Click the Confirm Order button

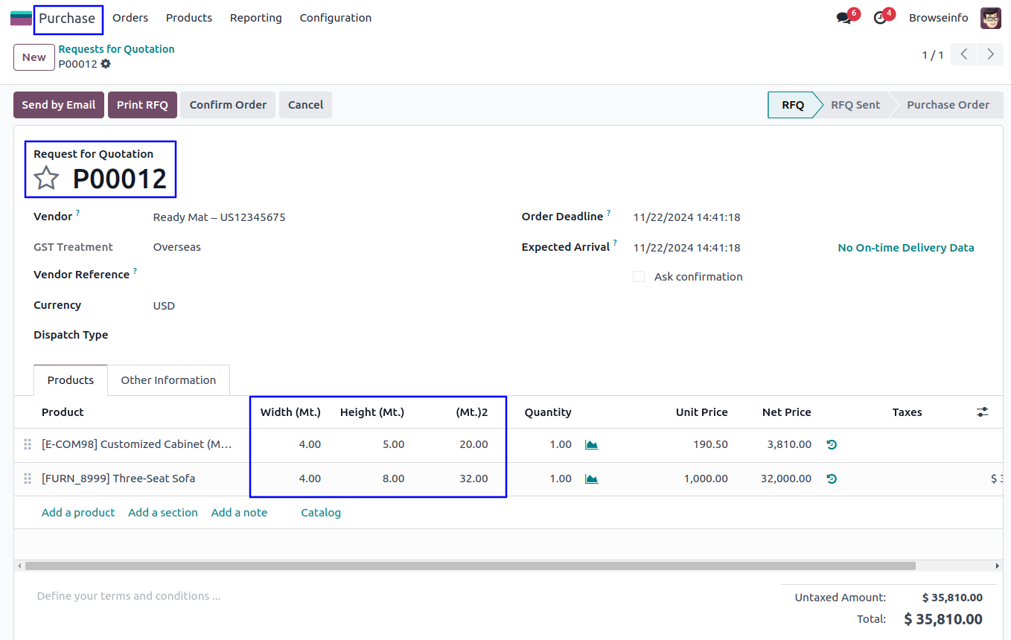[228, 105]
